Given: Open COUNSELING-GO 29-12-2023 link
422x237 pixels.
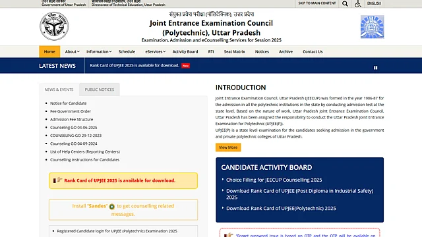Looking at the screenshot, I should click(x=76, y=136).
